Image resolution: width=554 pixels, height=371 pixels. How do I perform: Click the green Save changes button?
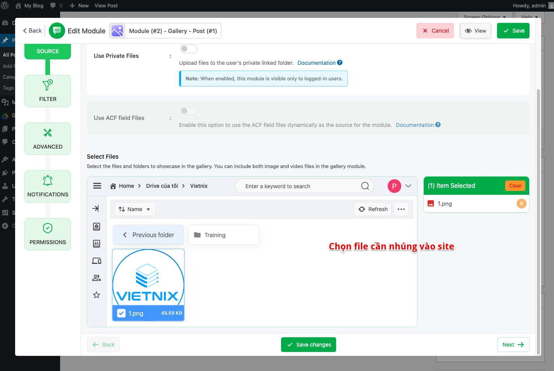click(309, 345)
